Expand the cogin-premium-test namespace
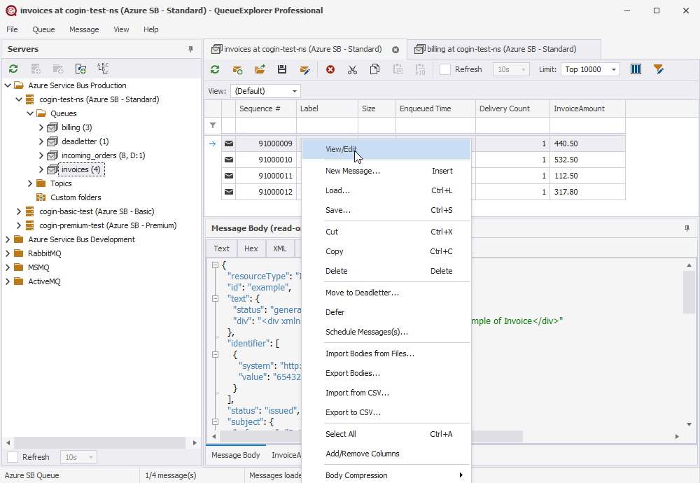This screenshot has height=483, width=700. coord(19,225)
